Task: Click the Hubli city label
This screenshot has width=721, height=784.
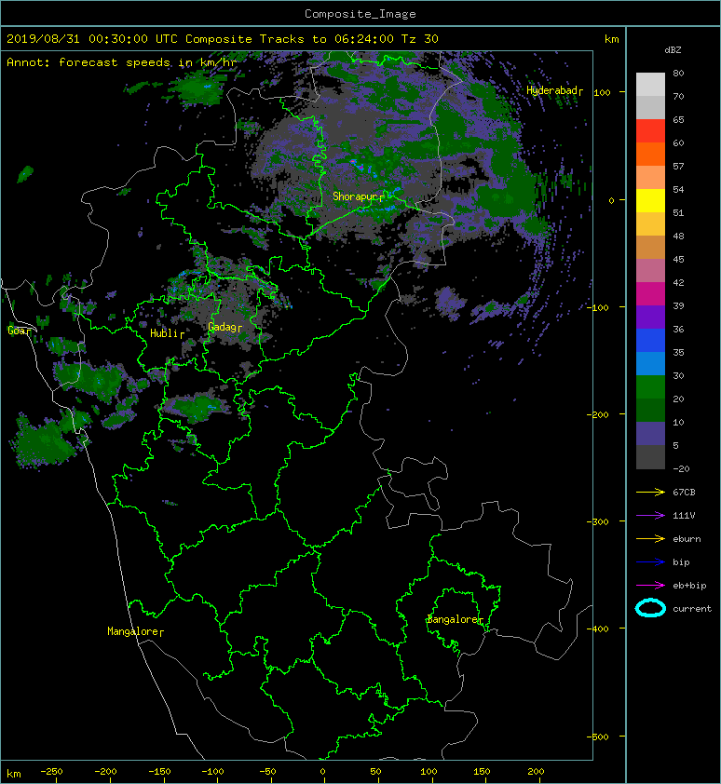Action: (164, 333)
